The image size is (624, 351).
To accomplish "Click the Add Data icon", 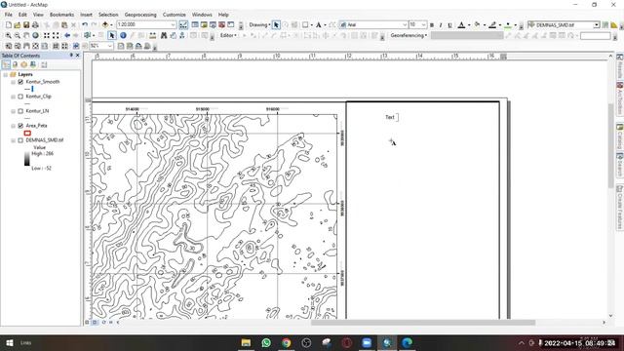I will coord(105,25).
